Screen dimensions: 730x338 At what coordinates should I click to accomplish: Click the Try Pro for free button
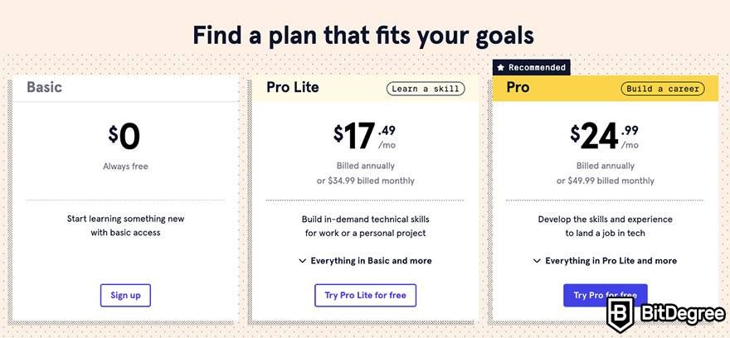606,295
